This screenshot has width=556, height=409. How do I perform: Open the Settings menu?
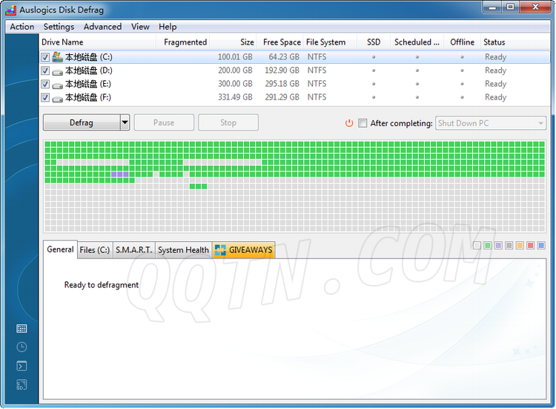tap(59, 27)
